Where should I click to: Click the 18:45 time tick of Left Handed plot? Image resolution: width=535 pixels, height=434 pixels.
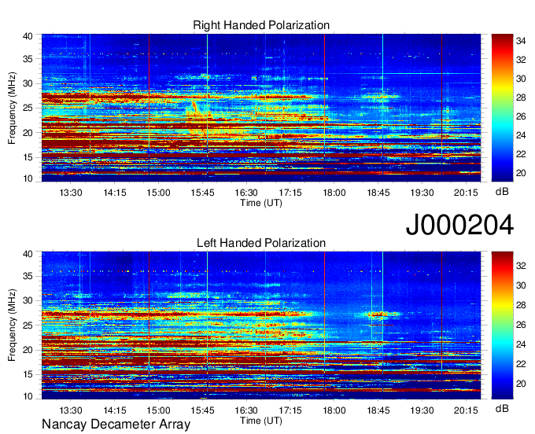[378, 410]
